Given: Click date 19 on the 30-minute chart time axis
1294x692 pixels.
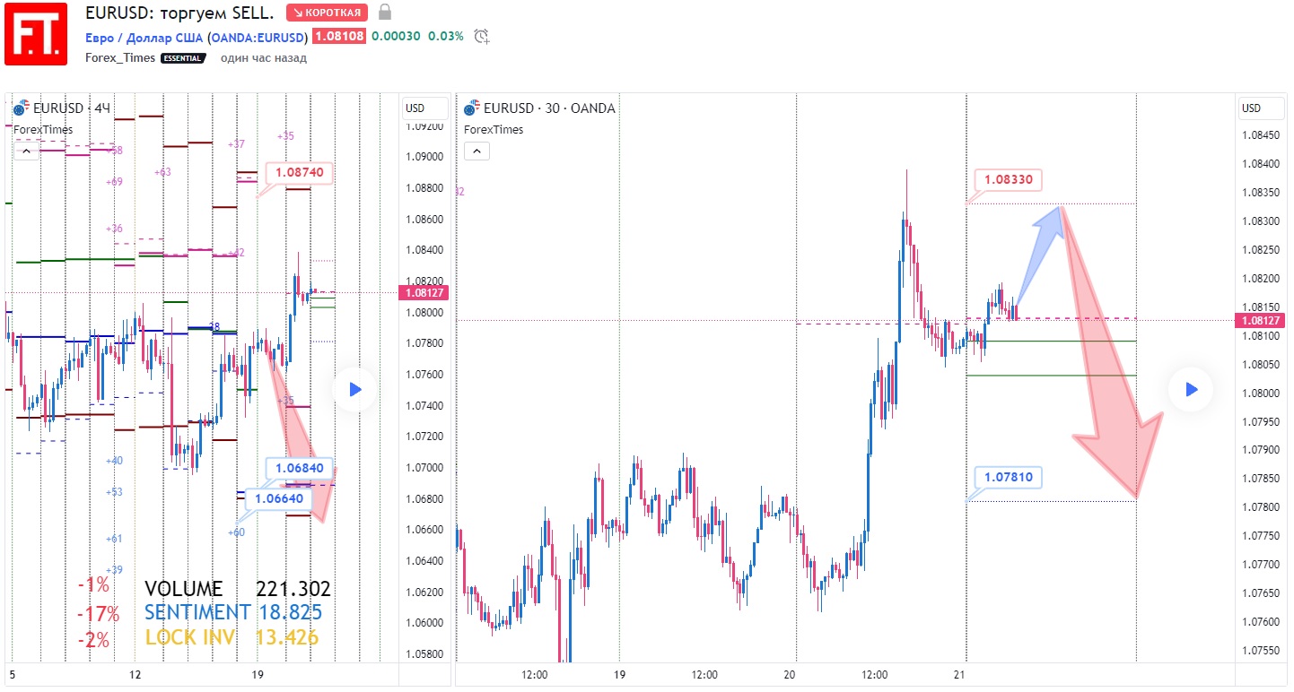Looking at the screenshot, I should click(619, 674).
